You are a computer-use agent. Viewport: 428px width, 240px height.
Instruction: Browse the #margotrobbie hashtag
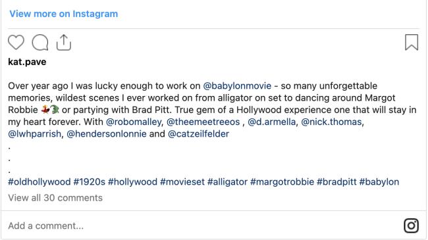tap(282, 182)
